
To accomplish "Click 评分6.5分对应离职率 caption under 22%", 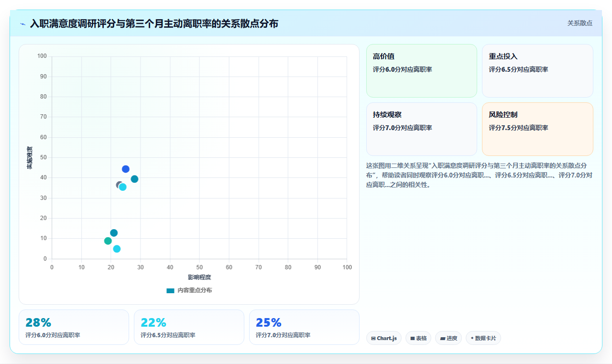I will click(168, 335).
